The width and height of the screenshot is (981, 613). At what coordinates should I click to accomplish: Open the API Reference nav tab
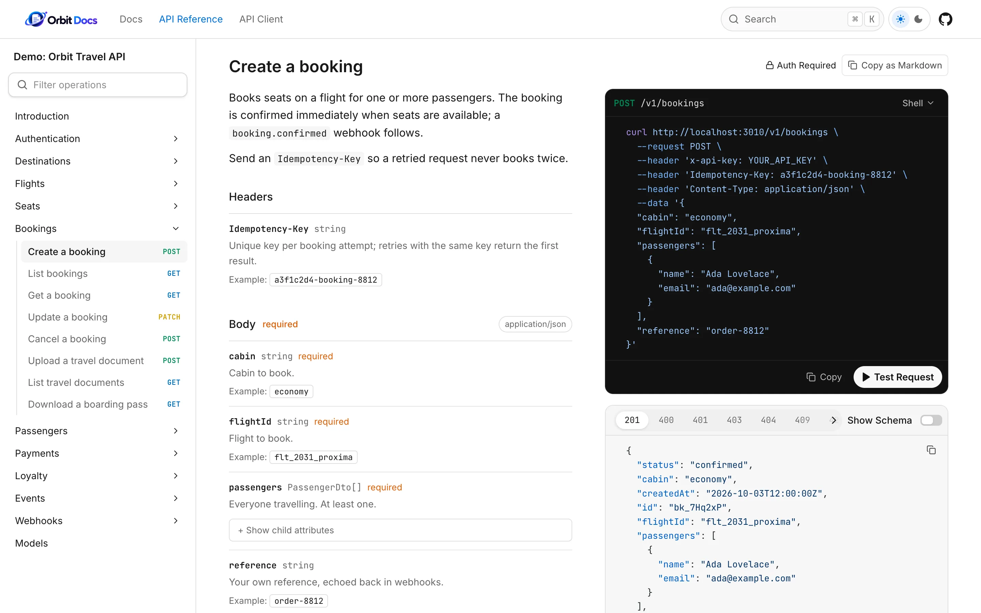(x=190, y=19)
